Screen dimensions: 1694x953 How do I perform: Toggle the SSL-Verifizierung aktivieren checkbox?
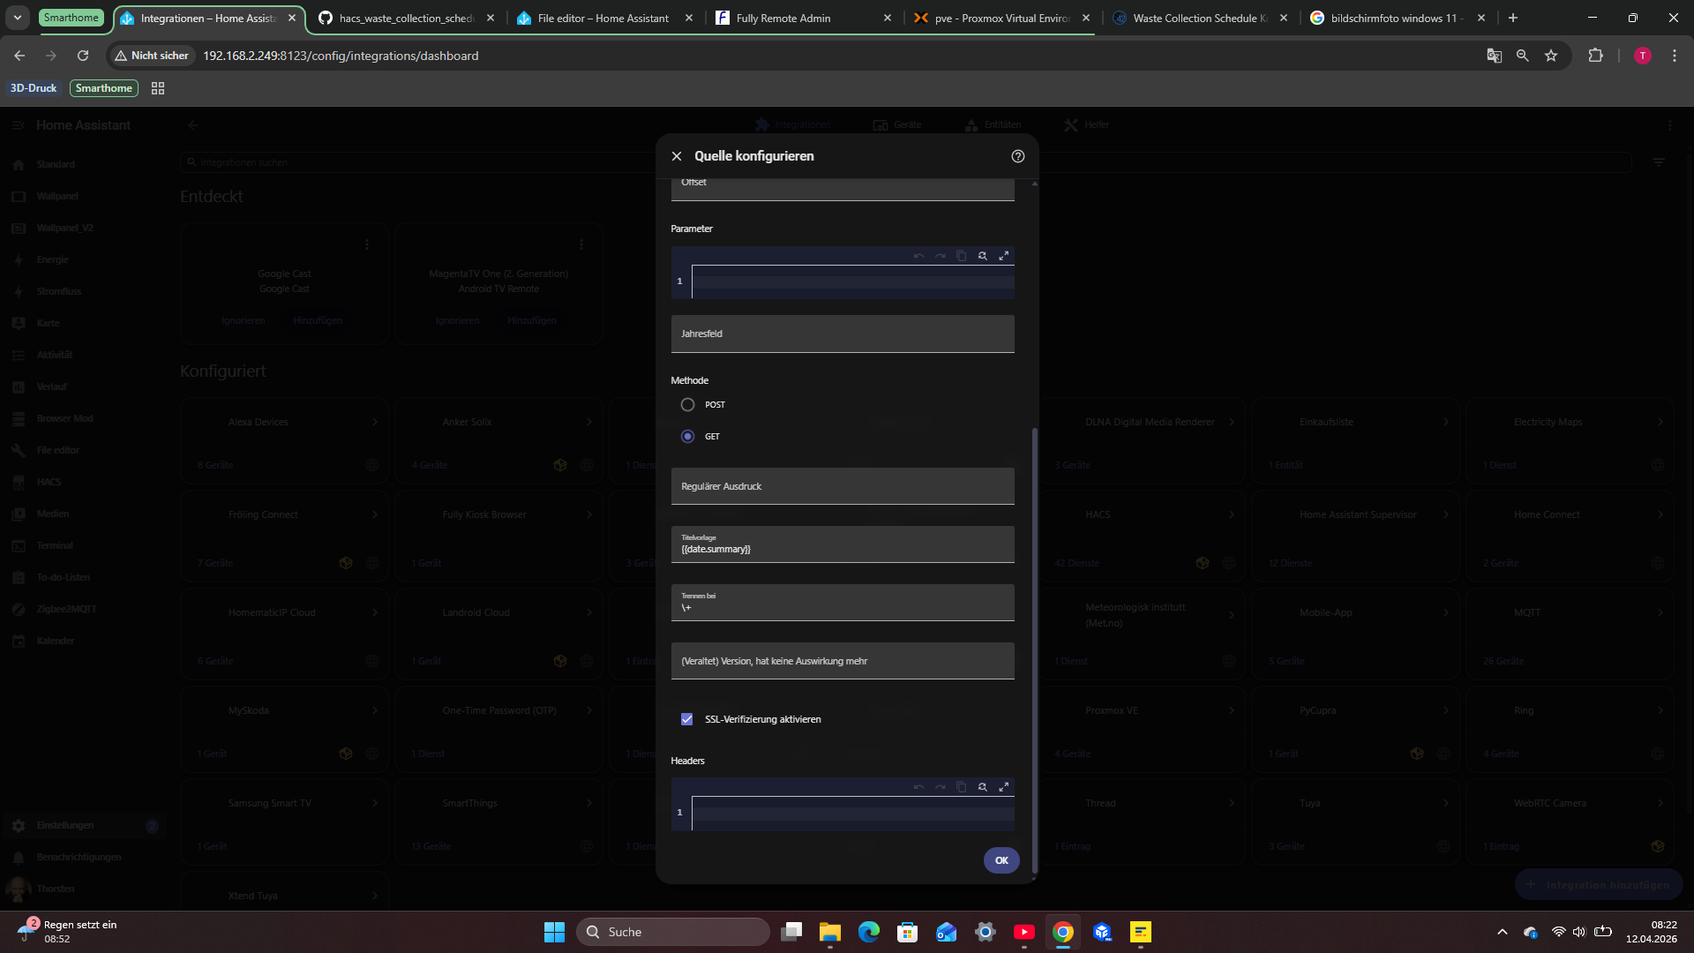[686, 719]
